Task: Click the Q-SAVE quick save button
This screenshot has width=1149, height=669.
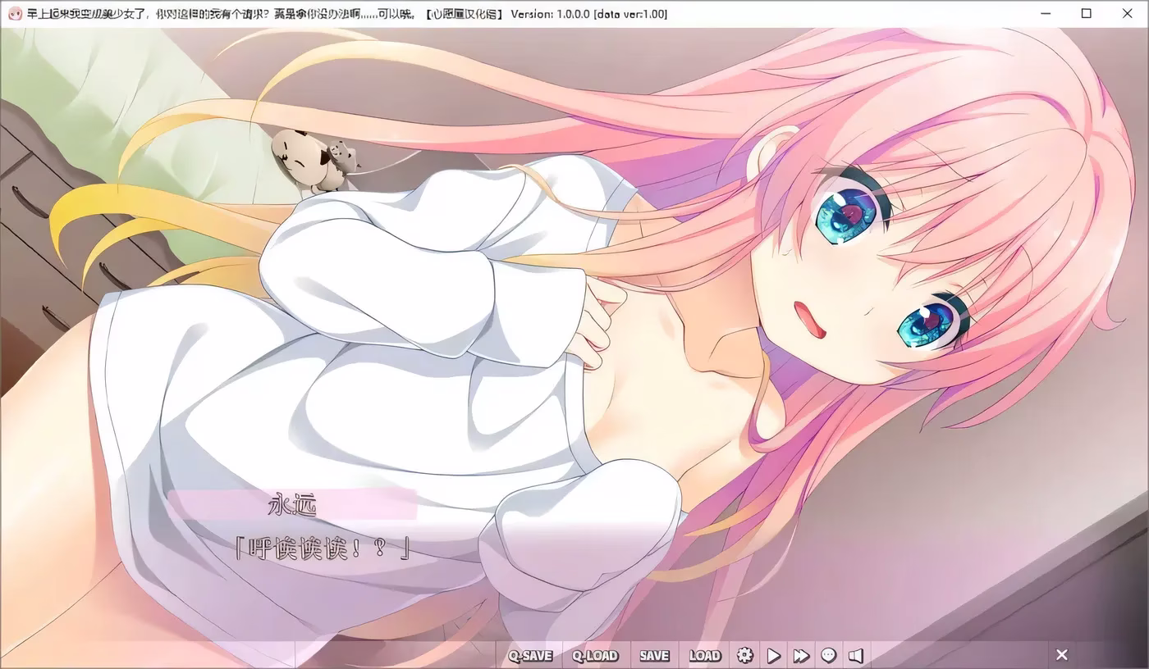Action: pos(529,655)
